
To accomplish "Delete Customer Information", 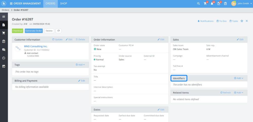I will point(80,39).
